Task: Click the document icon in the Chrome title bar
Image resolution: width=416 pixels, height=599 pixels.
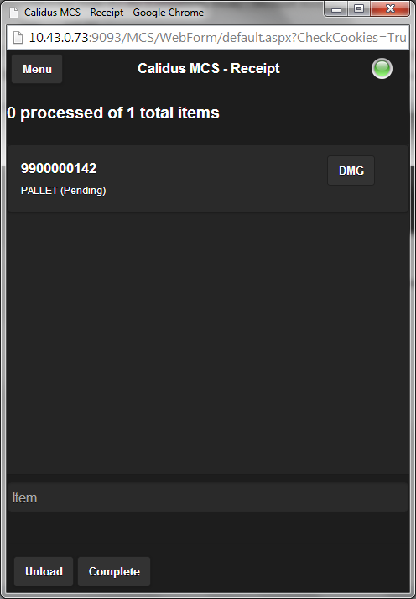Action: pos(14,13)
